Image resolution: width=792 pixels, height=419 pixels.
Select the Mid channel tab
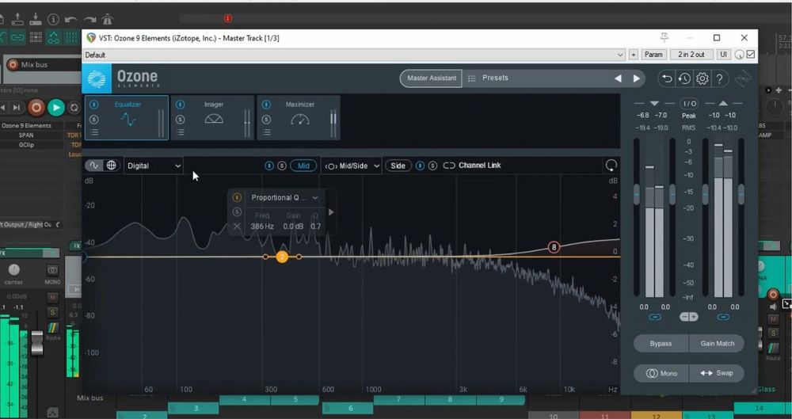click(x=303, y=166)
